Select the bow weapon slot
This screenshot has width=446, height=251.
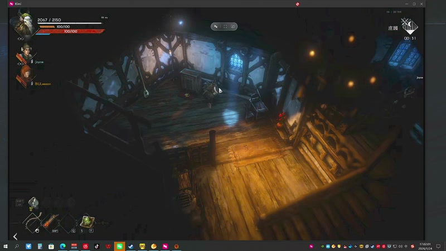33,222
